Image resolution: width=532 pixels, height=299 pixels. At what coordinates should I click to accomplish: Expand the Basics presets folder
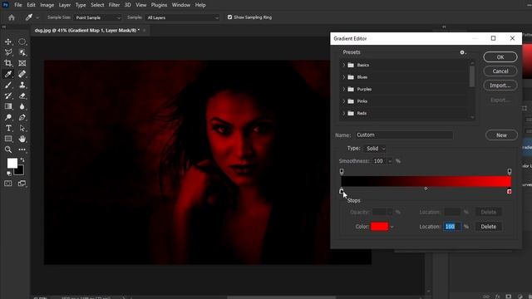coord(343,65)
